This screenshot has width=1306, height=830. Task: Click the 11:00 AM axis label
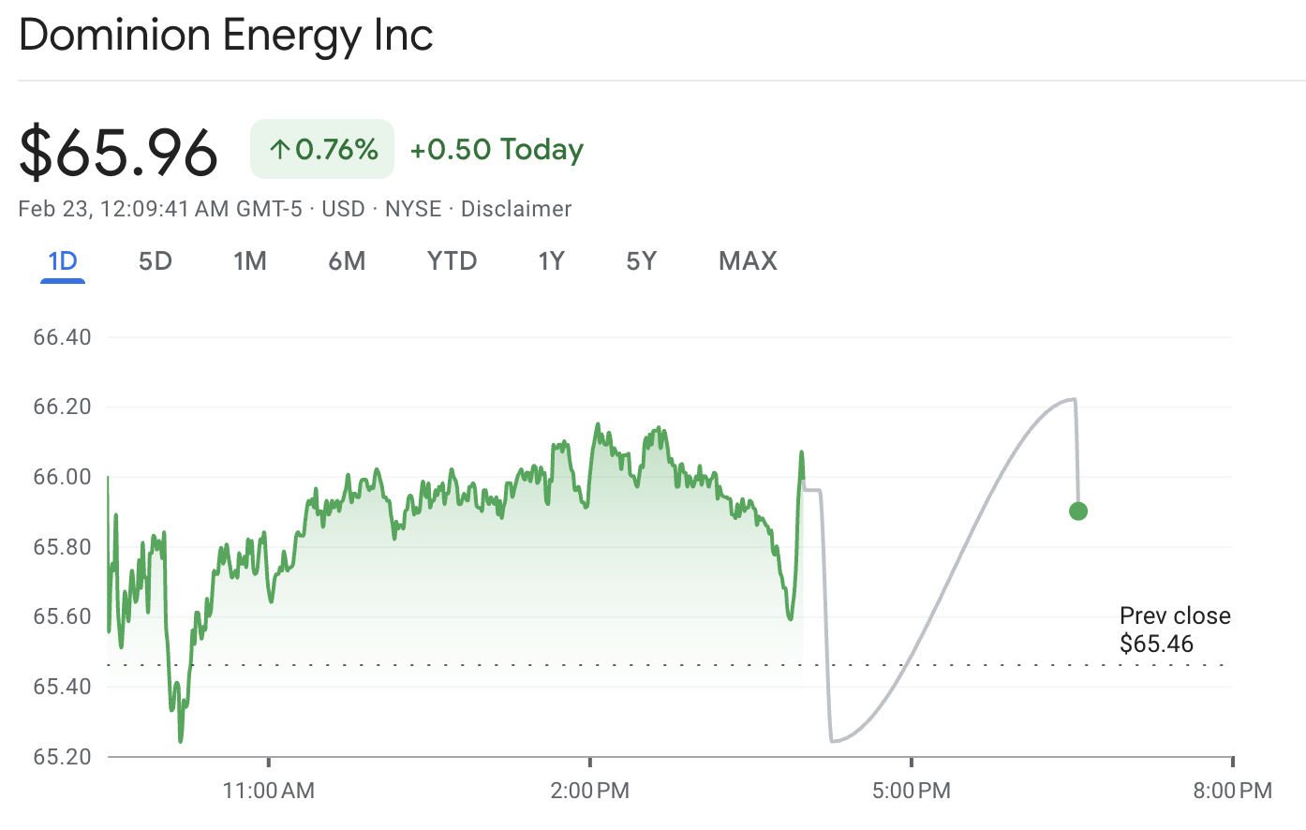click(269, 791)
